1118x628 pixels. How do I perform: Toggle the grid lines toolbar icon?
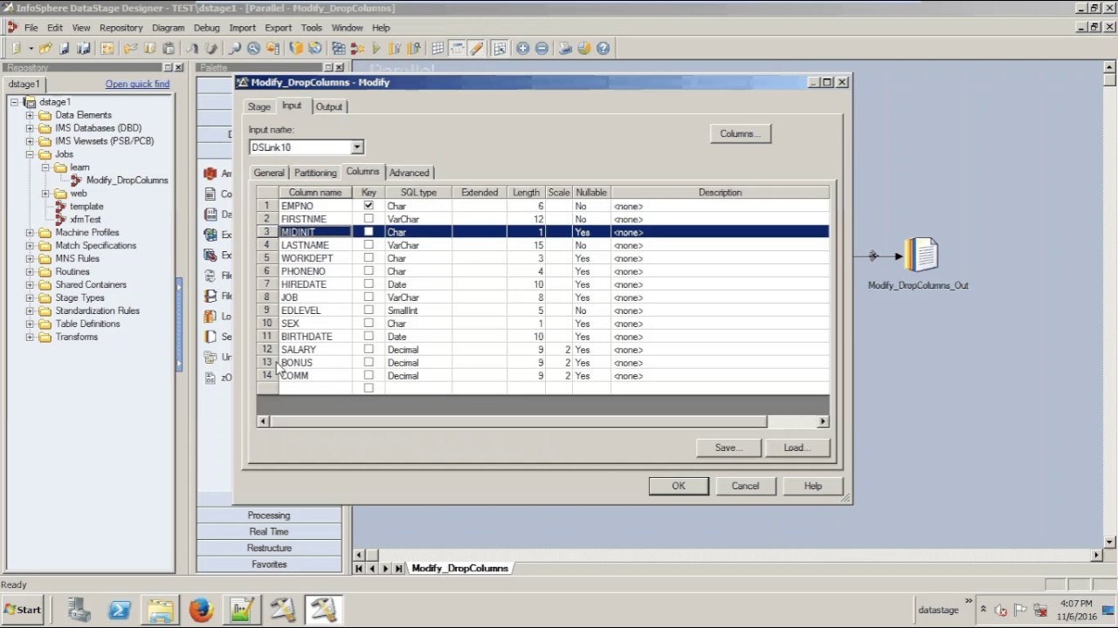click(x=438, y=49)
